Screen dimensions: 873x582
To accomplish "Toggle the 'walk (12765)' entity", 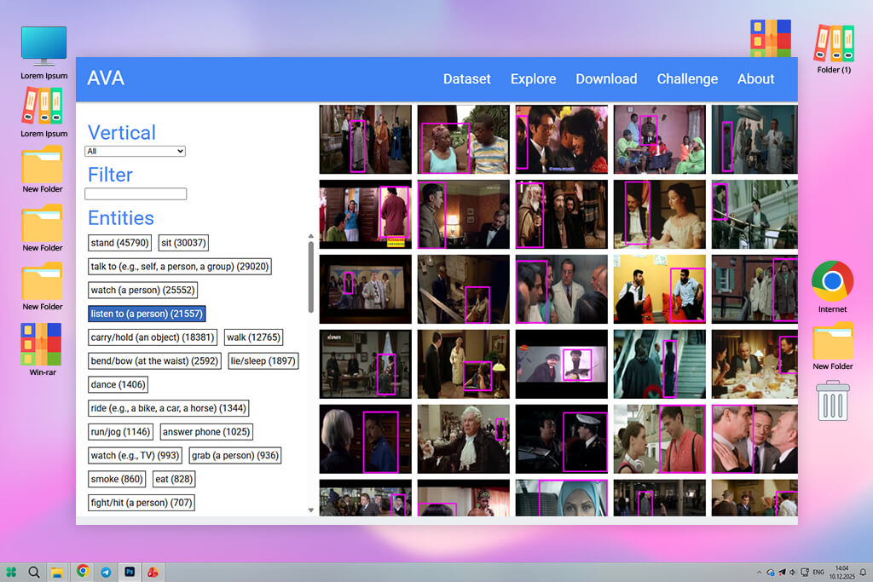I will pos(253,337).
